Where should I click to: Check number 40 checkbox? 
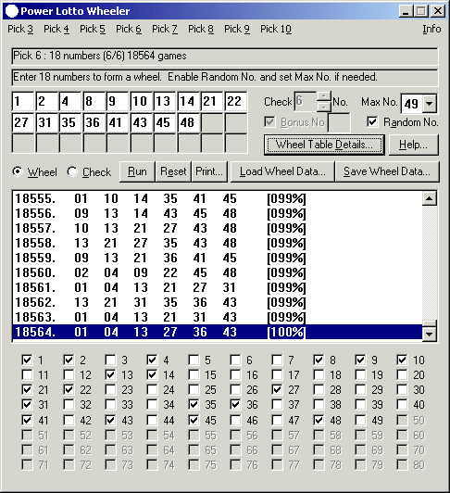402,404
